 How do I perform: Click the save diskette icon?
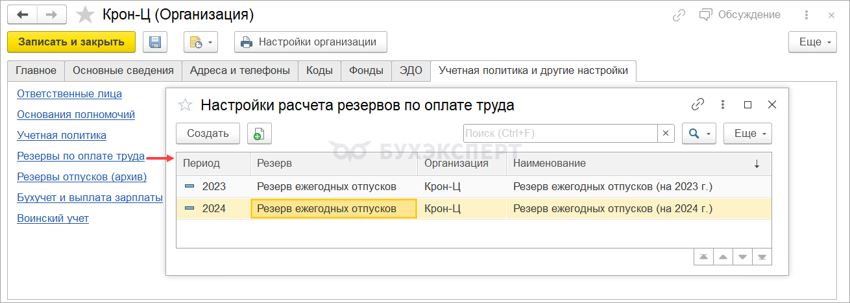click(x=155, y=42)
